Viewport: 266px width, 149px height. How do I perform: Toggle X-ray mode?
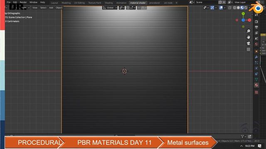(x=230, y=7)
